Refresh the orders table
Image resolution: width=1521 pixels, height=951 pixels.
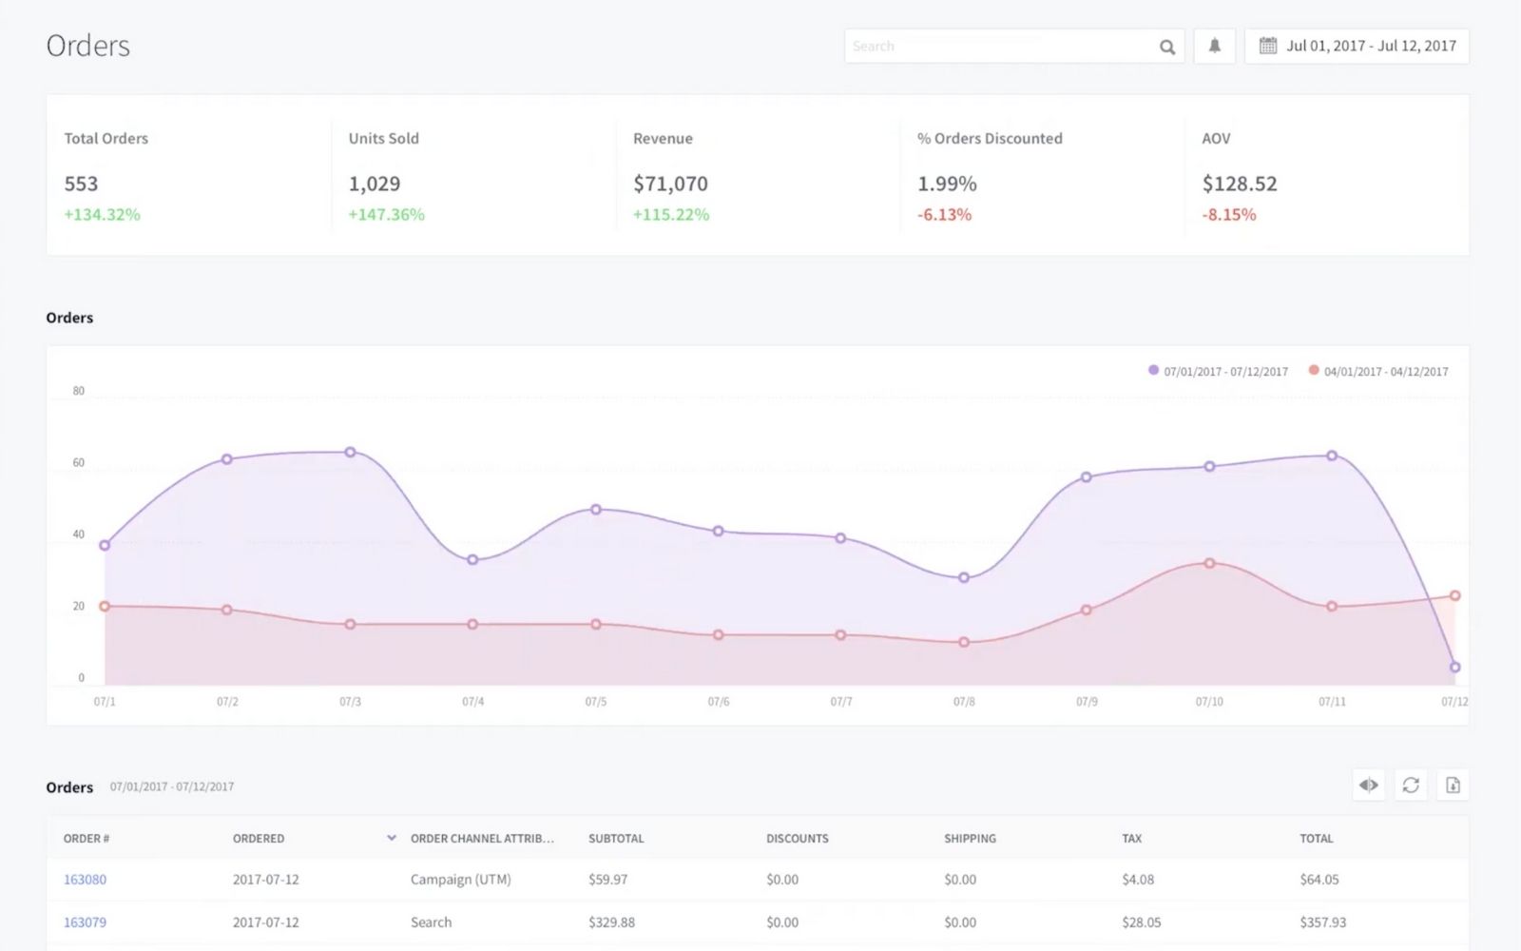[x=1411, y=785]
